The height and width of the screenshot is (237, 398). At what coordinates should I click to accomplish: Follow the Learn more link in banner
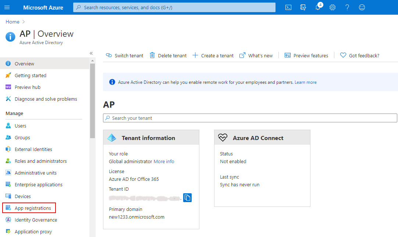(x=306, y=82)
